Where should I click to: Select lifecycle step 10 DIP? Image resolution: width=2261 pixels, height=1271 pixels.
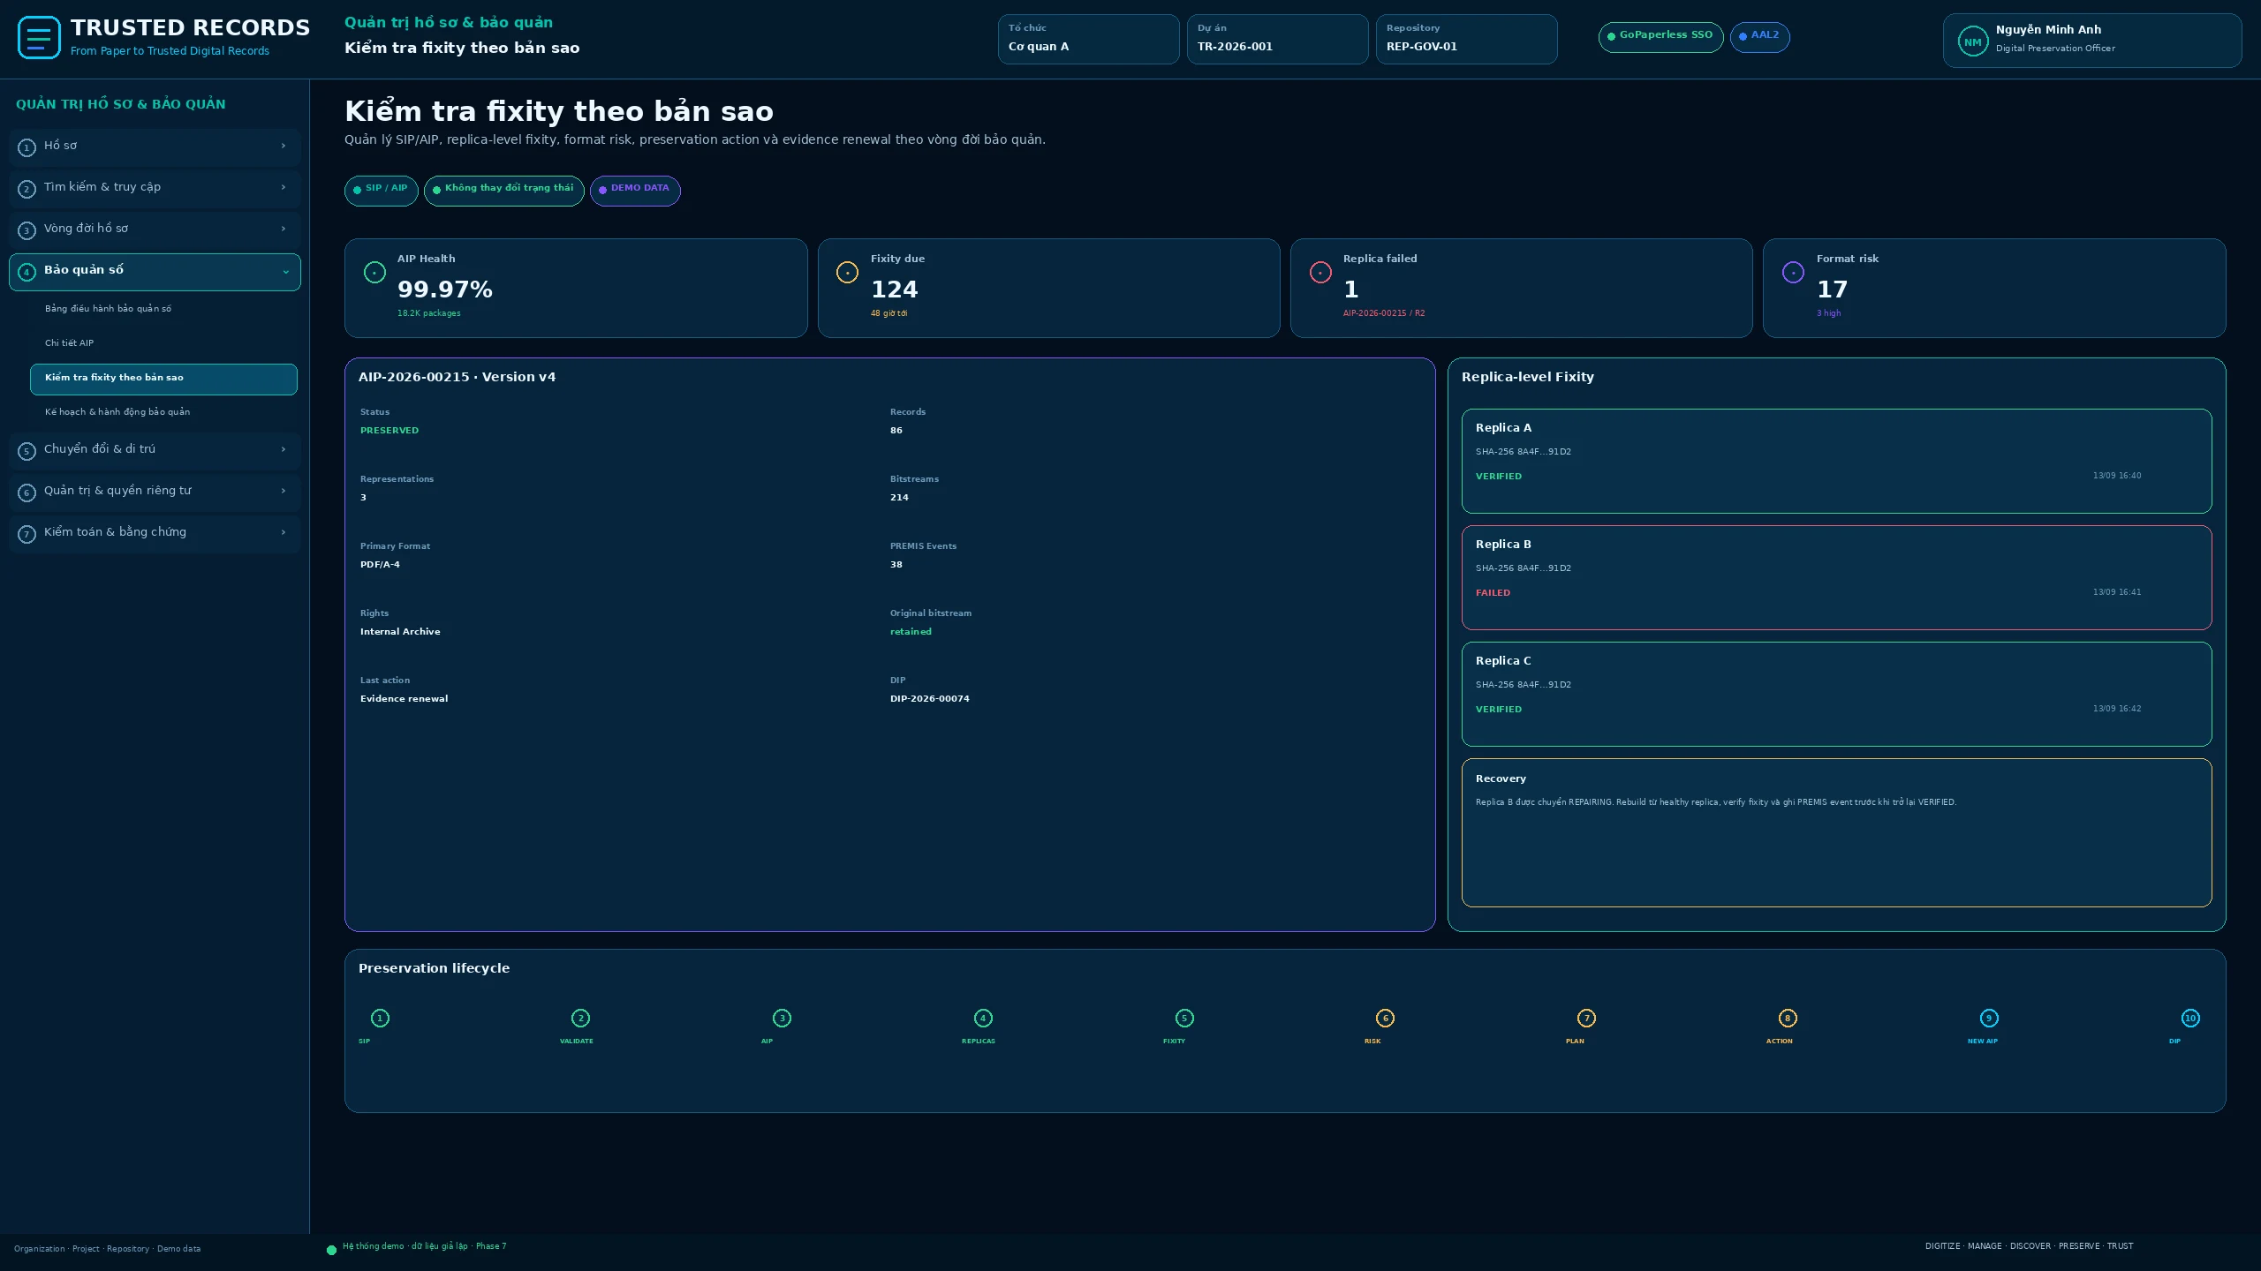(2190, 1019)
